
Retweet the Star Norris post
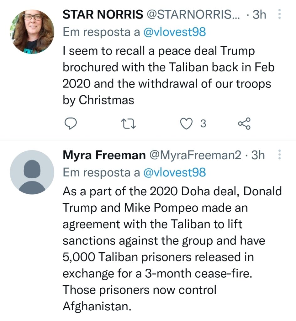pyautogui.click(x=128, y=124)
